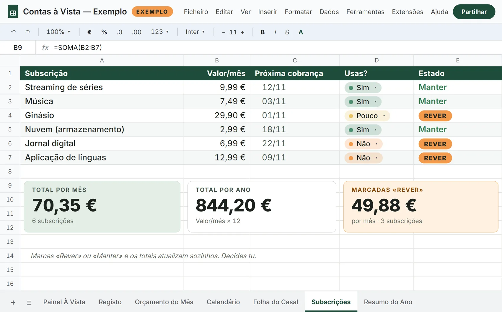Open the Não dropdown for Aplicação de línguas
Viewport: 502px width, 312px height.
(x=364, y=158)
